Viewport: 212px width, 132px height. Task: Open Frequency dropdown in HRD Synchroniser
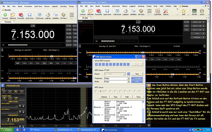tap(128, 78)
